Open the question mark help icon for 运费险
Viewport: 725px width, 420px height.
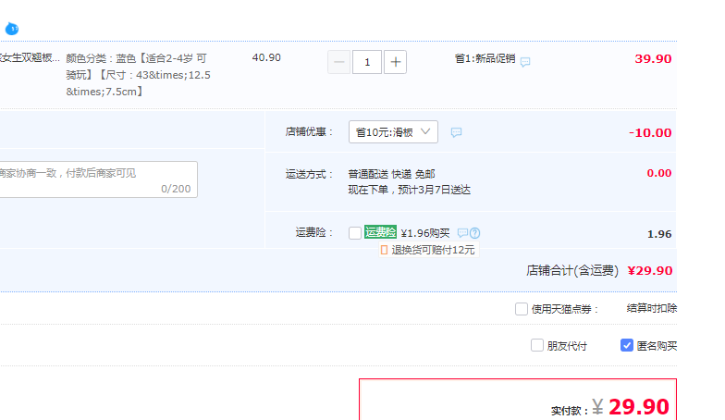475,233
